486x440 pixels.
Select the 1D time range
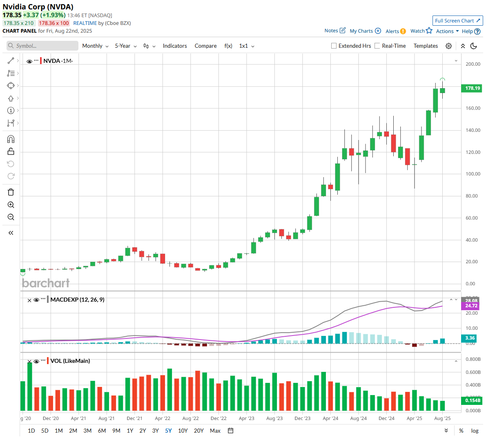(31, 431)
